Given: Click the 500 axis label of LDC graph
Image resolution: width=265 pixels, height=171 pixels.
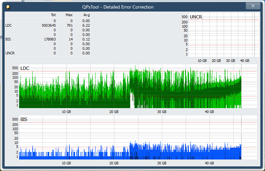Looking at the screenshot, I should pos(15,68).
